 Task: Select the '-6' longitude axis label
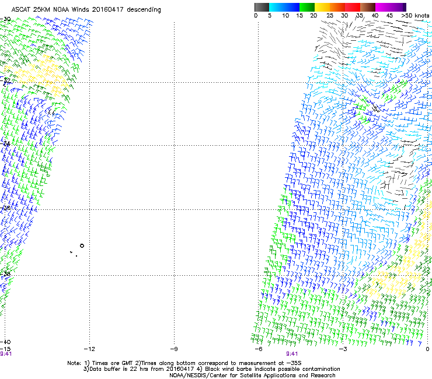click(x=259, y=349)
